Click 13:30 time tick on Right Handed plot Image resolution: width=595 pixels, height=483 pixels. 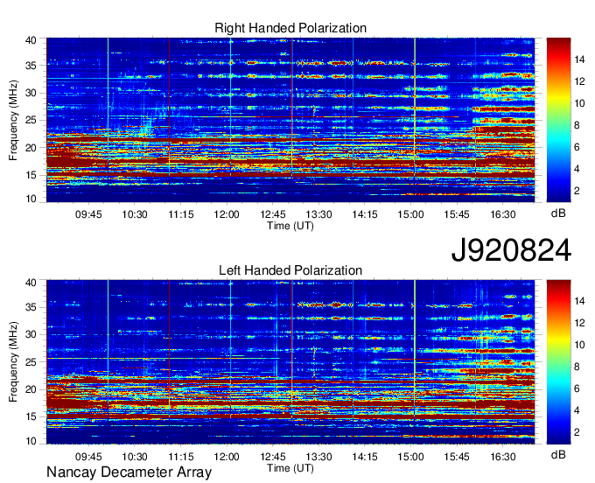318,214
